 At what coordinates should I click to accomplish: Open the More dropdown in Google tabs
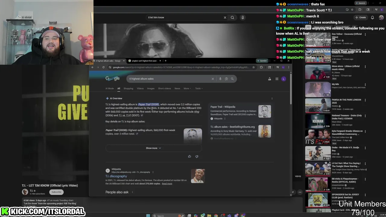pos(188,88)
